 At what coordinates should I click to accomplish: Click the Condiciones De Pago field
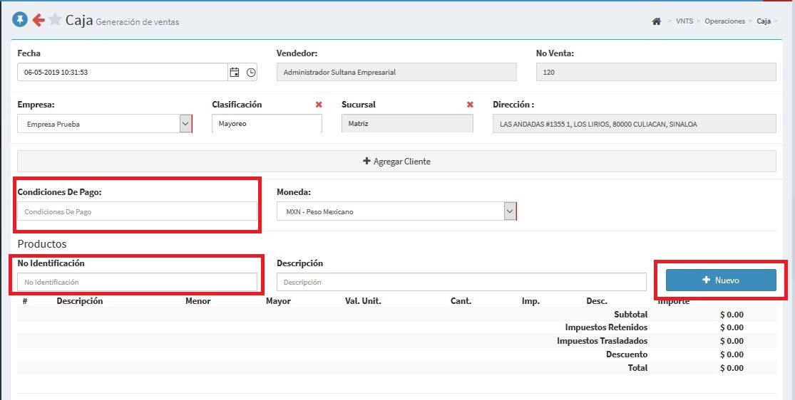coord(137,211)
